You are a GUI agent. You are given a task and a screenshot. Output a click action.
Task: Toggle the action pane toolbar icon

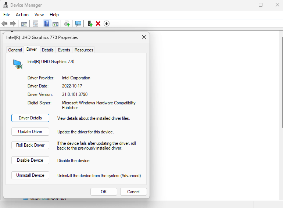click(x=55, y=24)
